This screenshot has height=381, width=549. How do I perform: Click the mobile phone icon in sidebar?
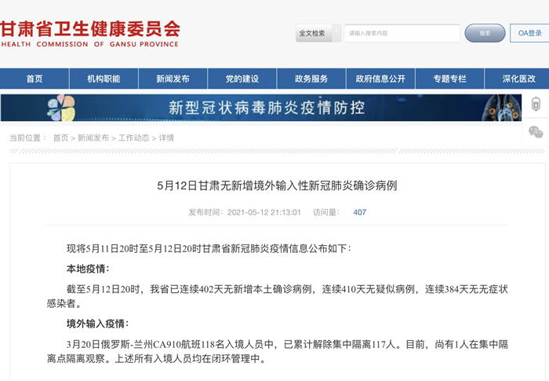pyautogui.click(x=536, y=104)
